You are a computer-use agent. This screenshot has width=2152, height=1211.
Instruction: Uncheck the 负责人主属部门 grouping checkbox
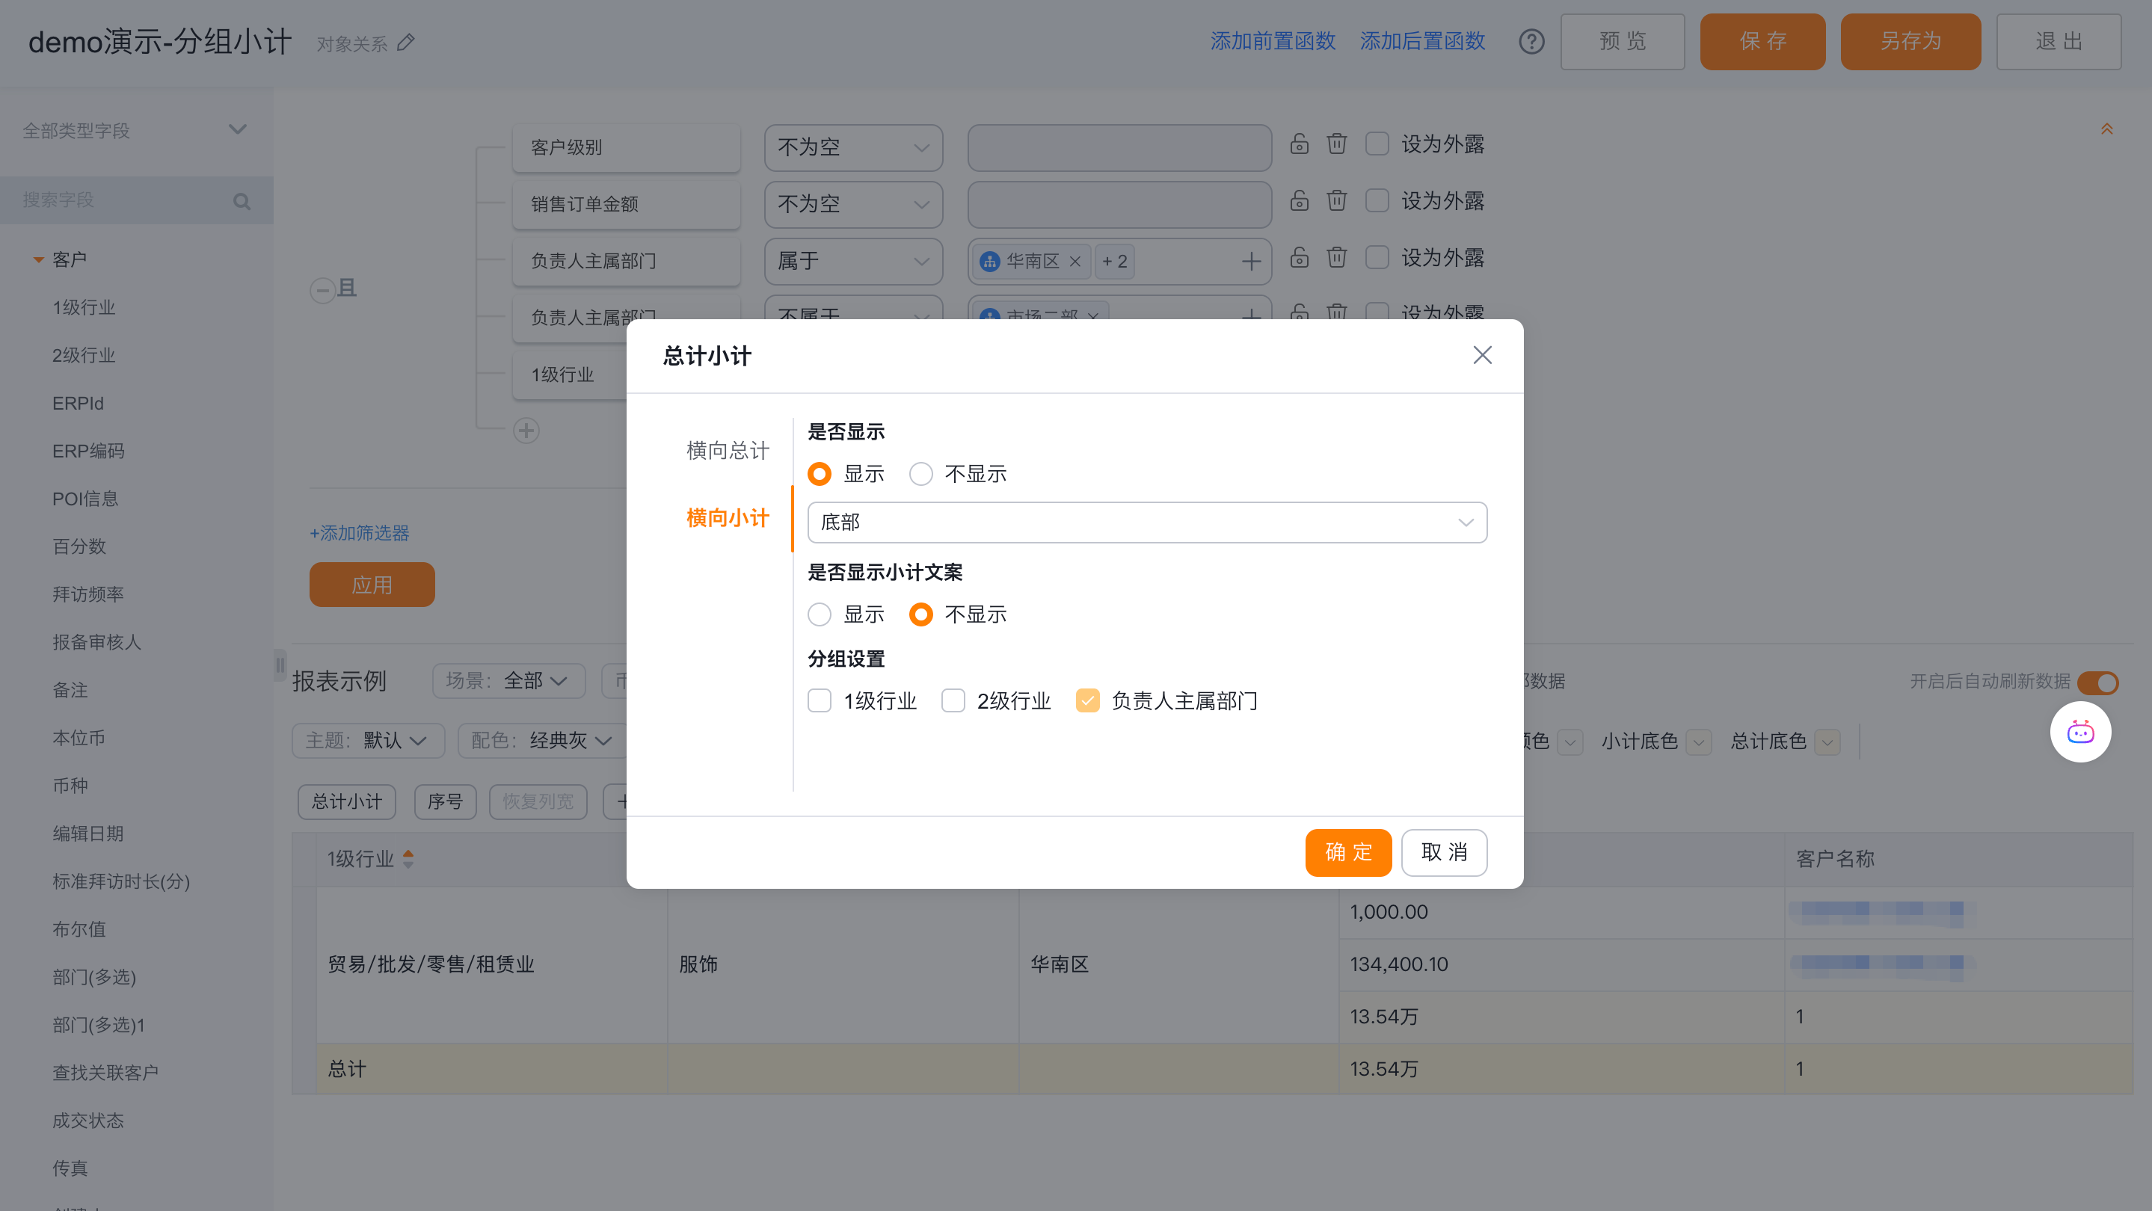coord(1088,700)
